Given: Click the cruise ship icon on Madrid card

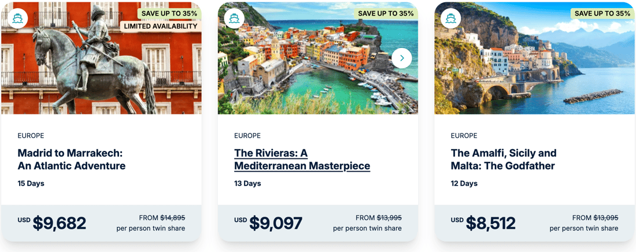Looking at the screenshot, I should pos(18,18).
